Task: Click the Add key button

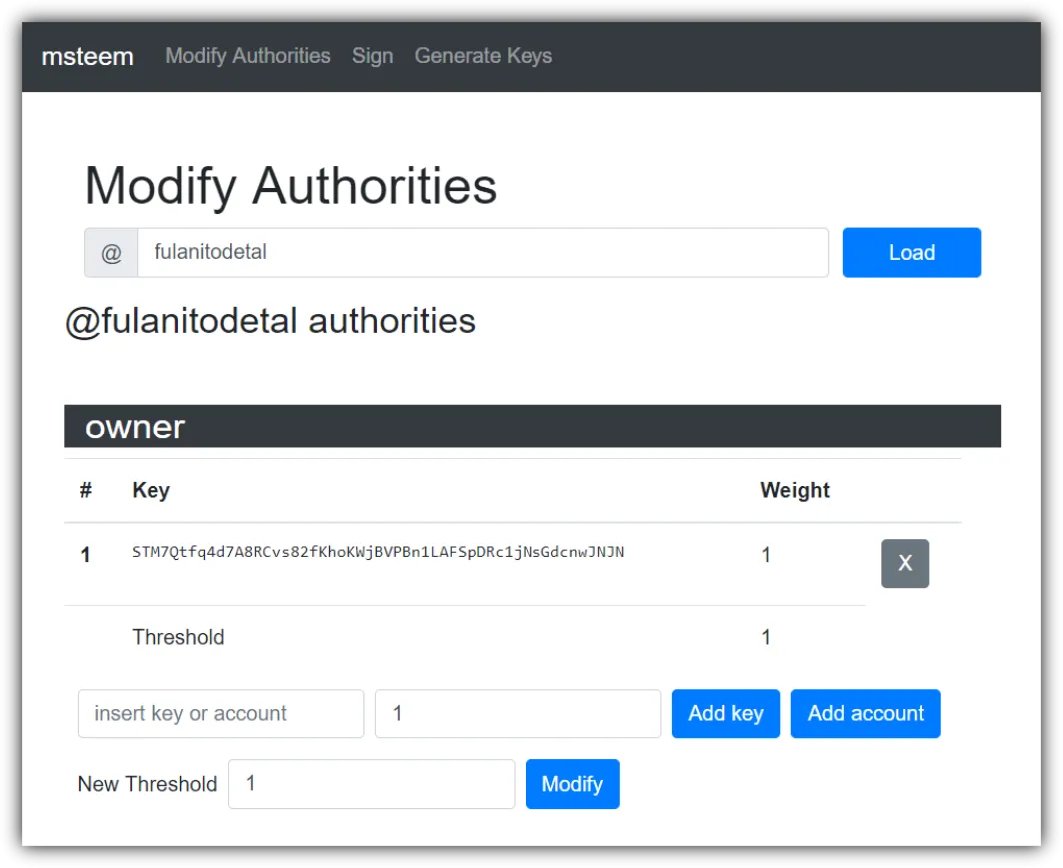Action: (x=726, y=713)
